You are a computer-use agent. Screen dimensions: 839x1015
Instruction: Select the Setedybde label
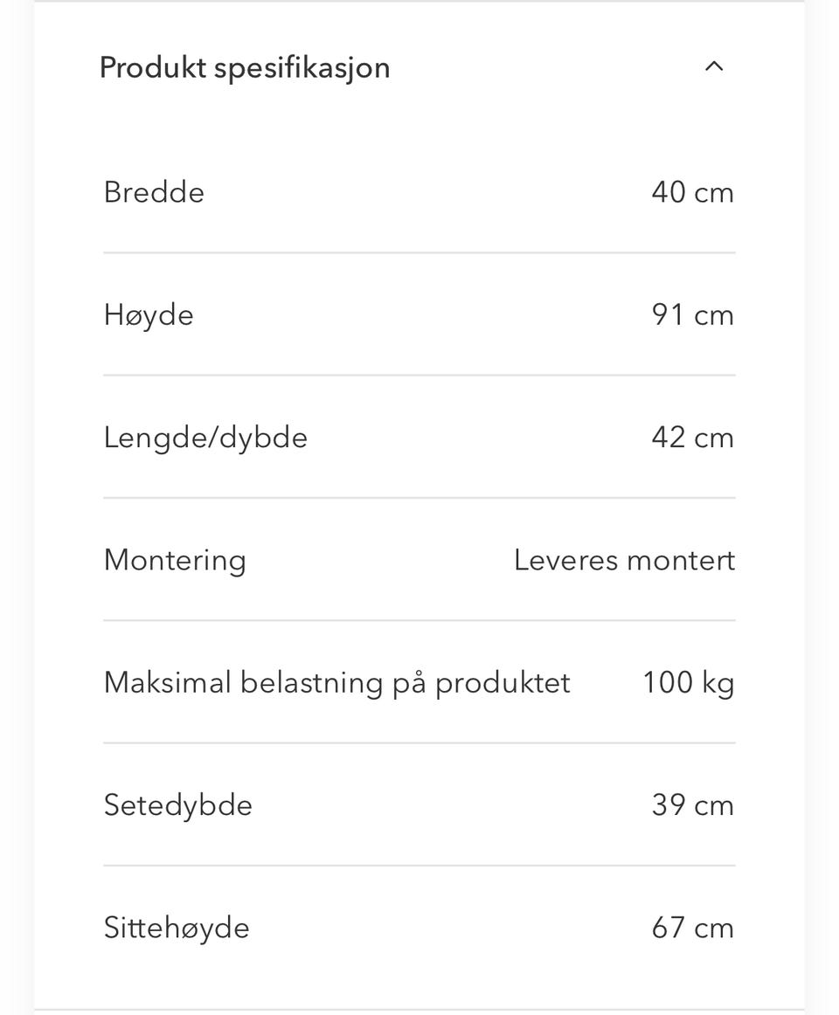pos(177,804)
